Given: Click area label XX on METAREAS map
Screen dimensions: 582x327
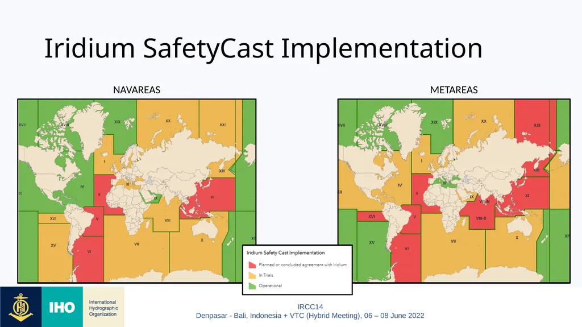Looking at the screenshot, I should (484, 121).
